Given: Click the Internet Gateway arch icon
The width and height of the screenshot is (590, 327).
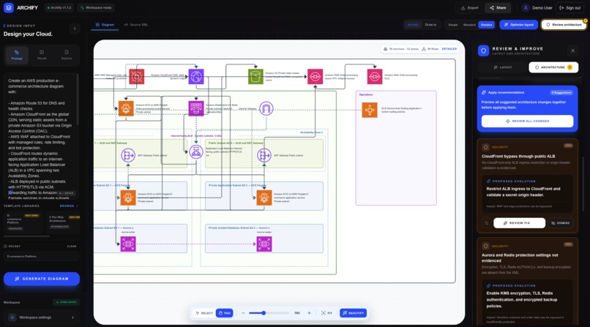Looking at the screenshot, I should pyautogui.click(x=266, y=108).
